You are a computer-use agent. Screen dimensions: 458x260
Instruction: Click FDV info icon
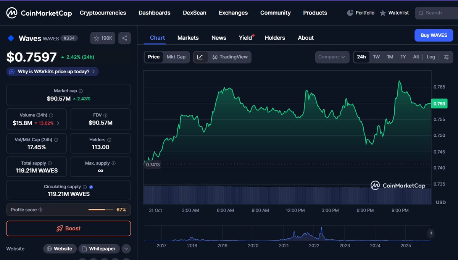tap(106, 115)
